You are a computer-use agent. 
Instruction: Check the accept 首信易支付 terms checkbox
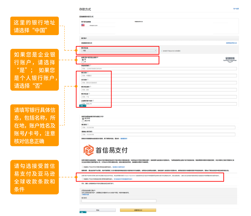tap(83, 167)
